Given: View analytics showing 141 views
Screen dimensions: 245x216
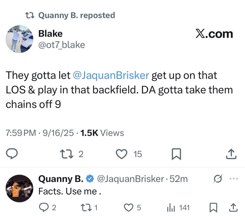Looking at the screenshot, I should [x=178, y=208].
